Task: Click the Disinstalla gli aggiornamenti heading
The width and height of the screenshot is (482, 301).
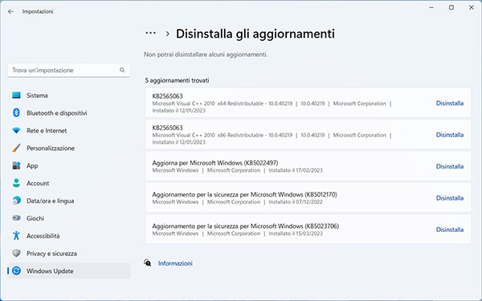Action: tap(255, 34)
